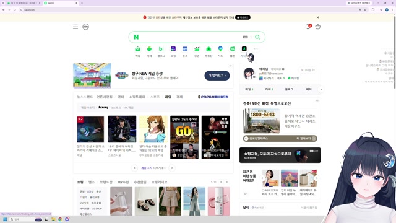
Task: Go to previous game news page arrow
Action: pyautogui.click(x=134, y=168)
